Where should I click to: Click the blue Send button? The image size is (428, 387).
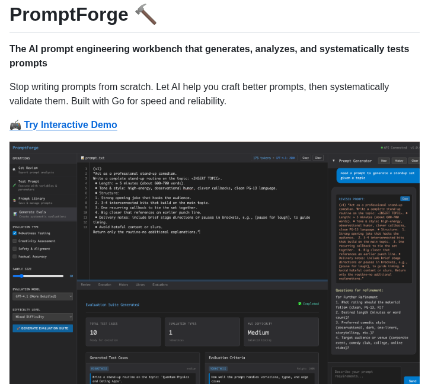click(412, 380)
